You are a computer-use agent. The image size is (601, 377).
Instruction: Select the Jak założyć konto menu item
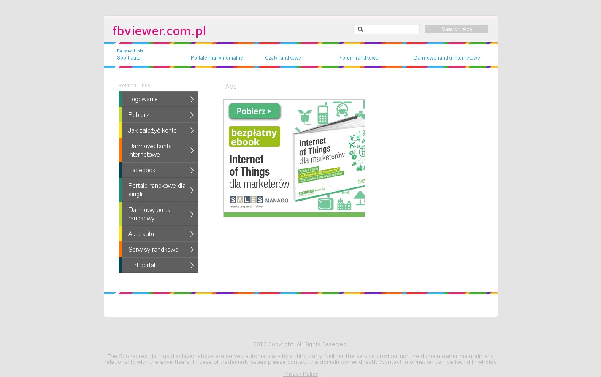[152, 130]
